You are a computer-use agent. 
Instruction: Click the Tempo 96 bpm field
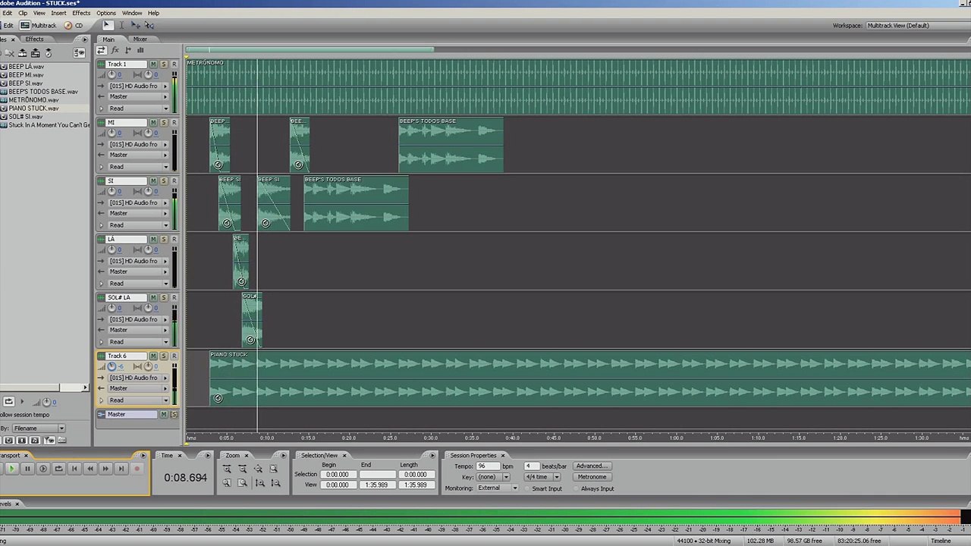point(487,466)
